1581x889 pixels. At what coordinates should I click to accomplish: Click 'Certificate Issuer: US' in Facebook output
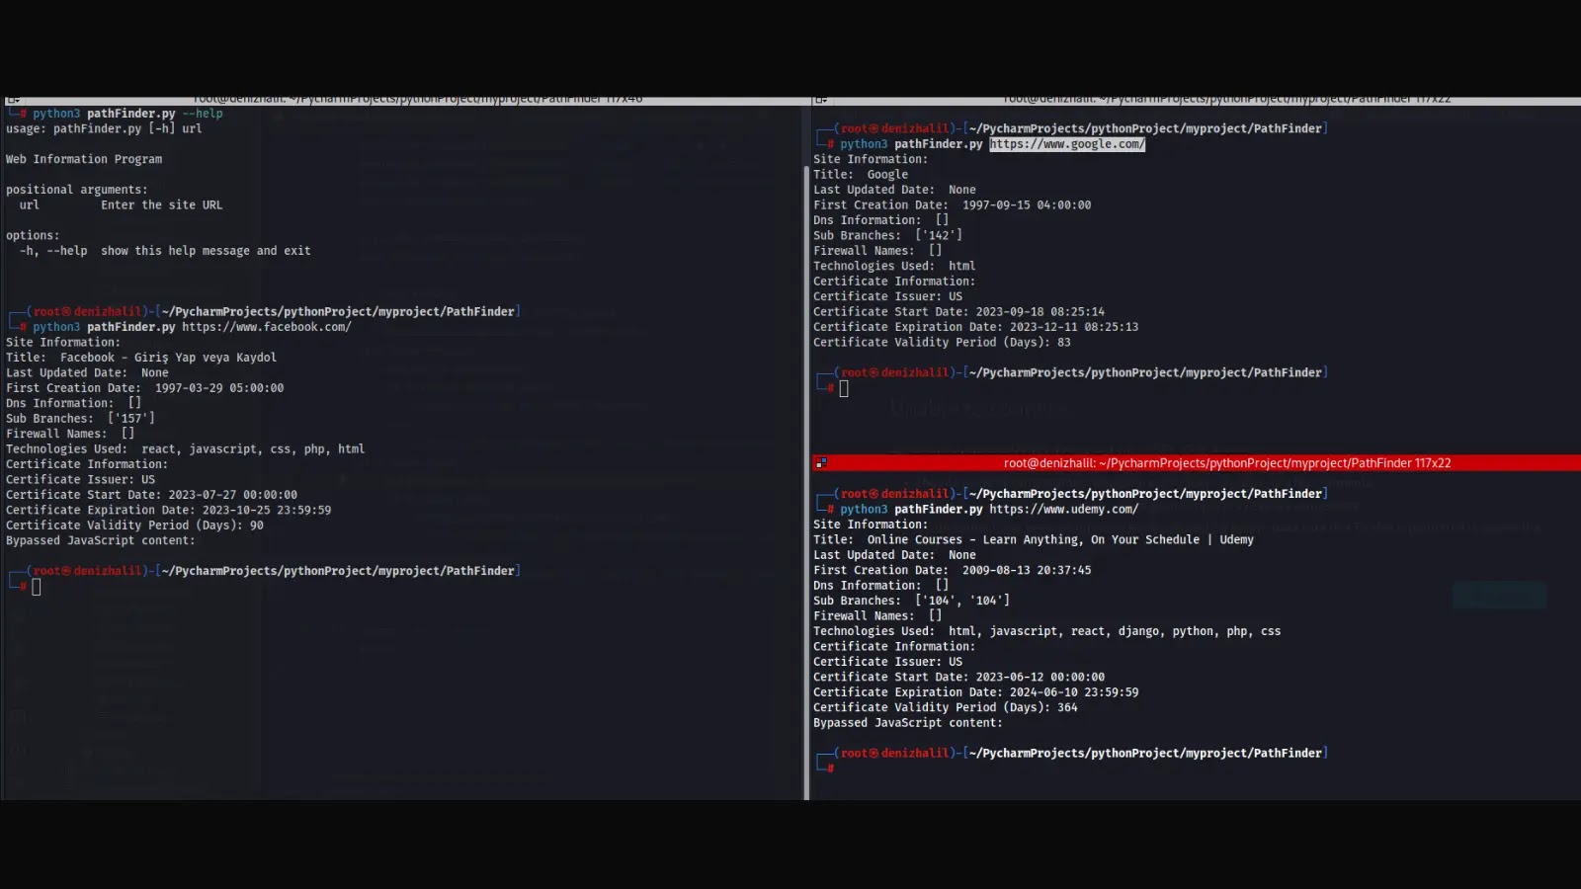coord(81,479)
